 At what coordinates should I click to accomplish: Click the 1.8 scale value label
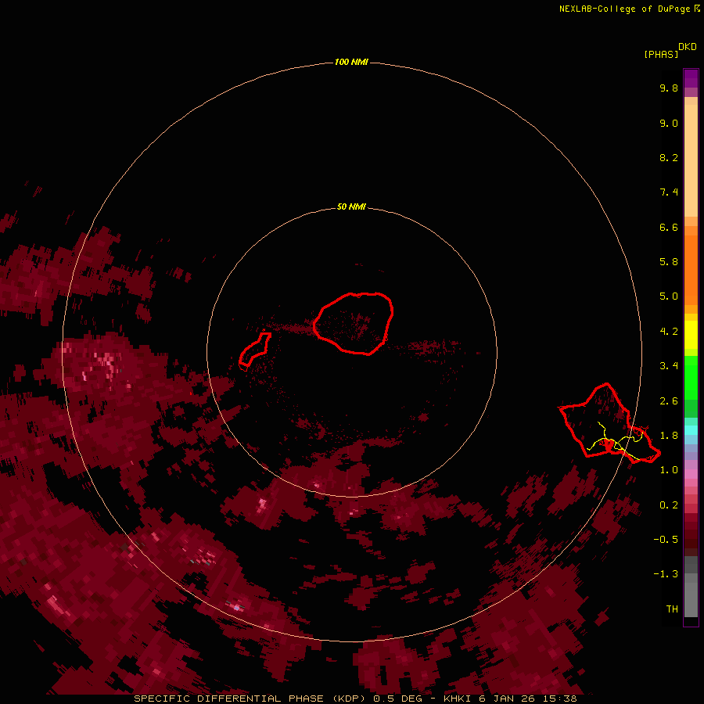click(x=669, y=436)
